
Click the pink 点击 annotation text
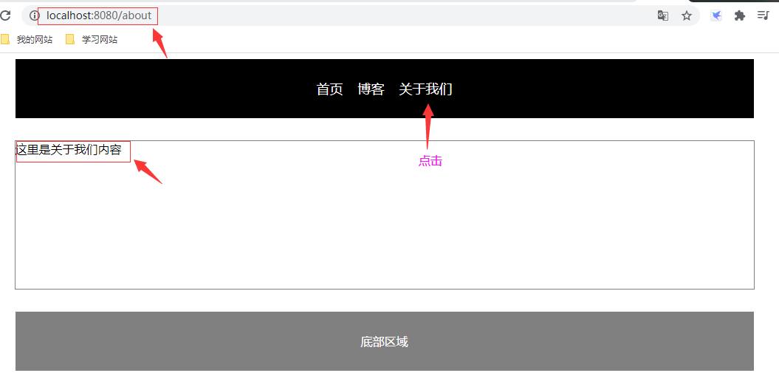[x=430, y=161]
